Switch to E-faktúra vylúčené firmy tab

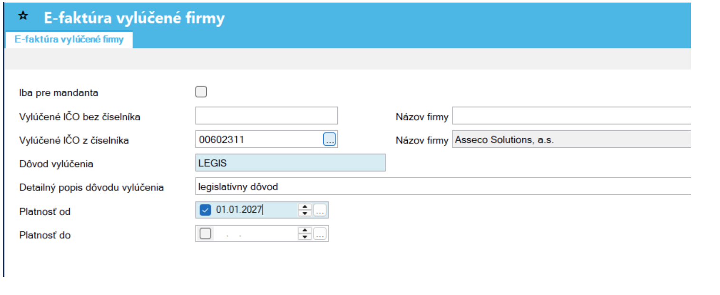[69, 39]
